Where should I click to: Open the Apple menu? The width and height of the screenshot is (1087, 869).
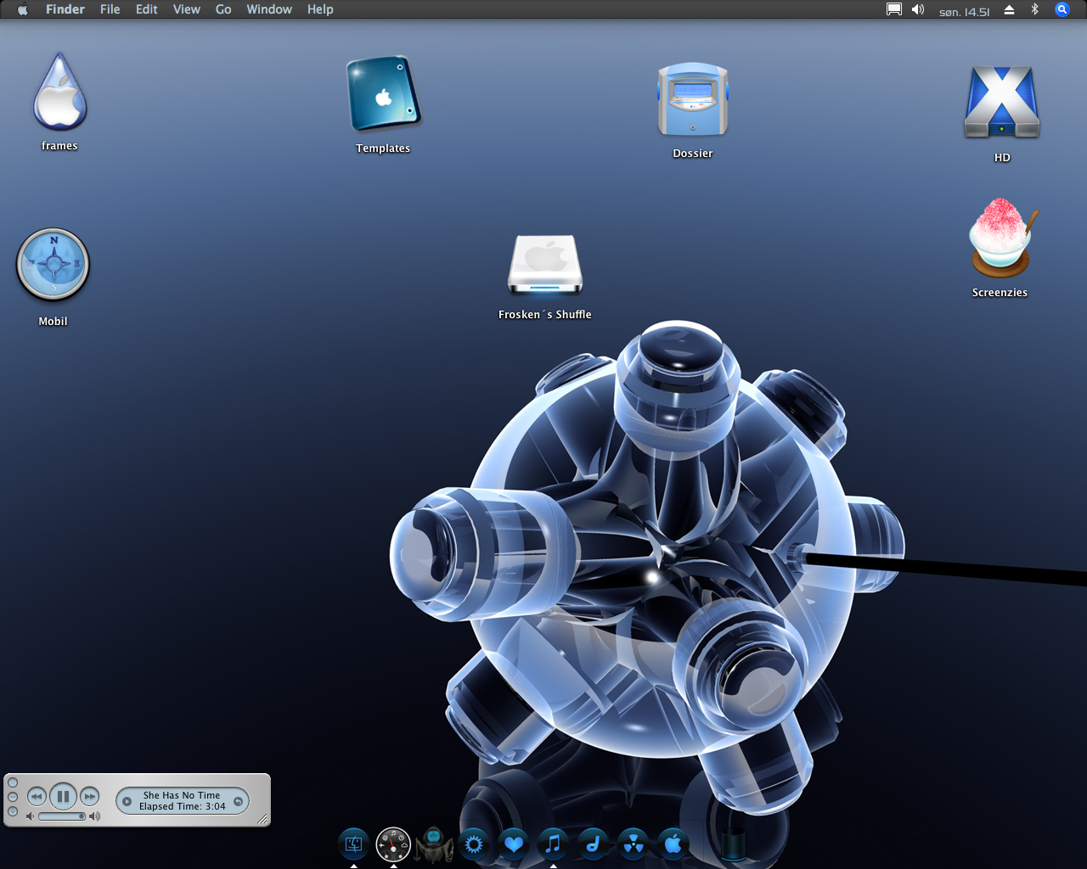point(22,9)
